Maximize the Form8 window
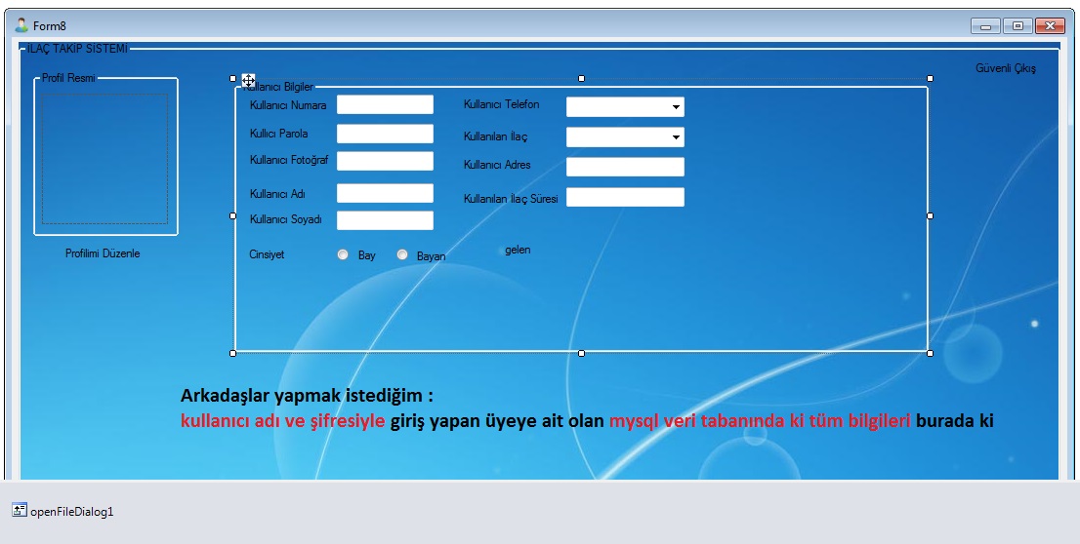Viewport: 1080px width, 544px height. [x=1018, y=26]
